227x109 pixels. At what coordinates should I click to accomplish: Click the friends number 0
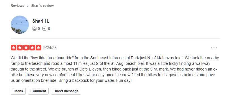click(39, 29)
